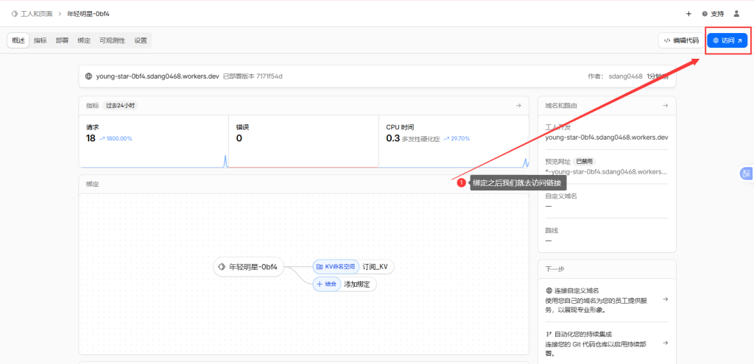Open the 指标 panel arrow
Viewport: 754px width, 364px height.
(x=518, y=105)
